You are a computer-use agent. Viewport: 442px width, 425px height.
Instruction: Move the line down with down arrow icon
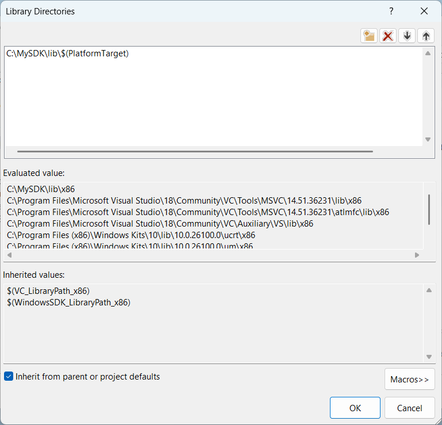(x=407, y=36)
